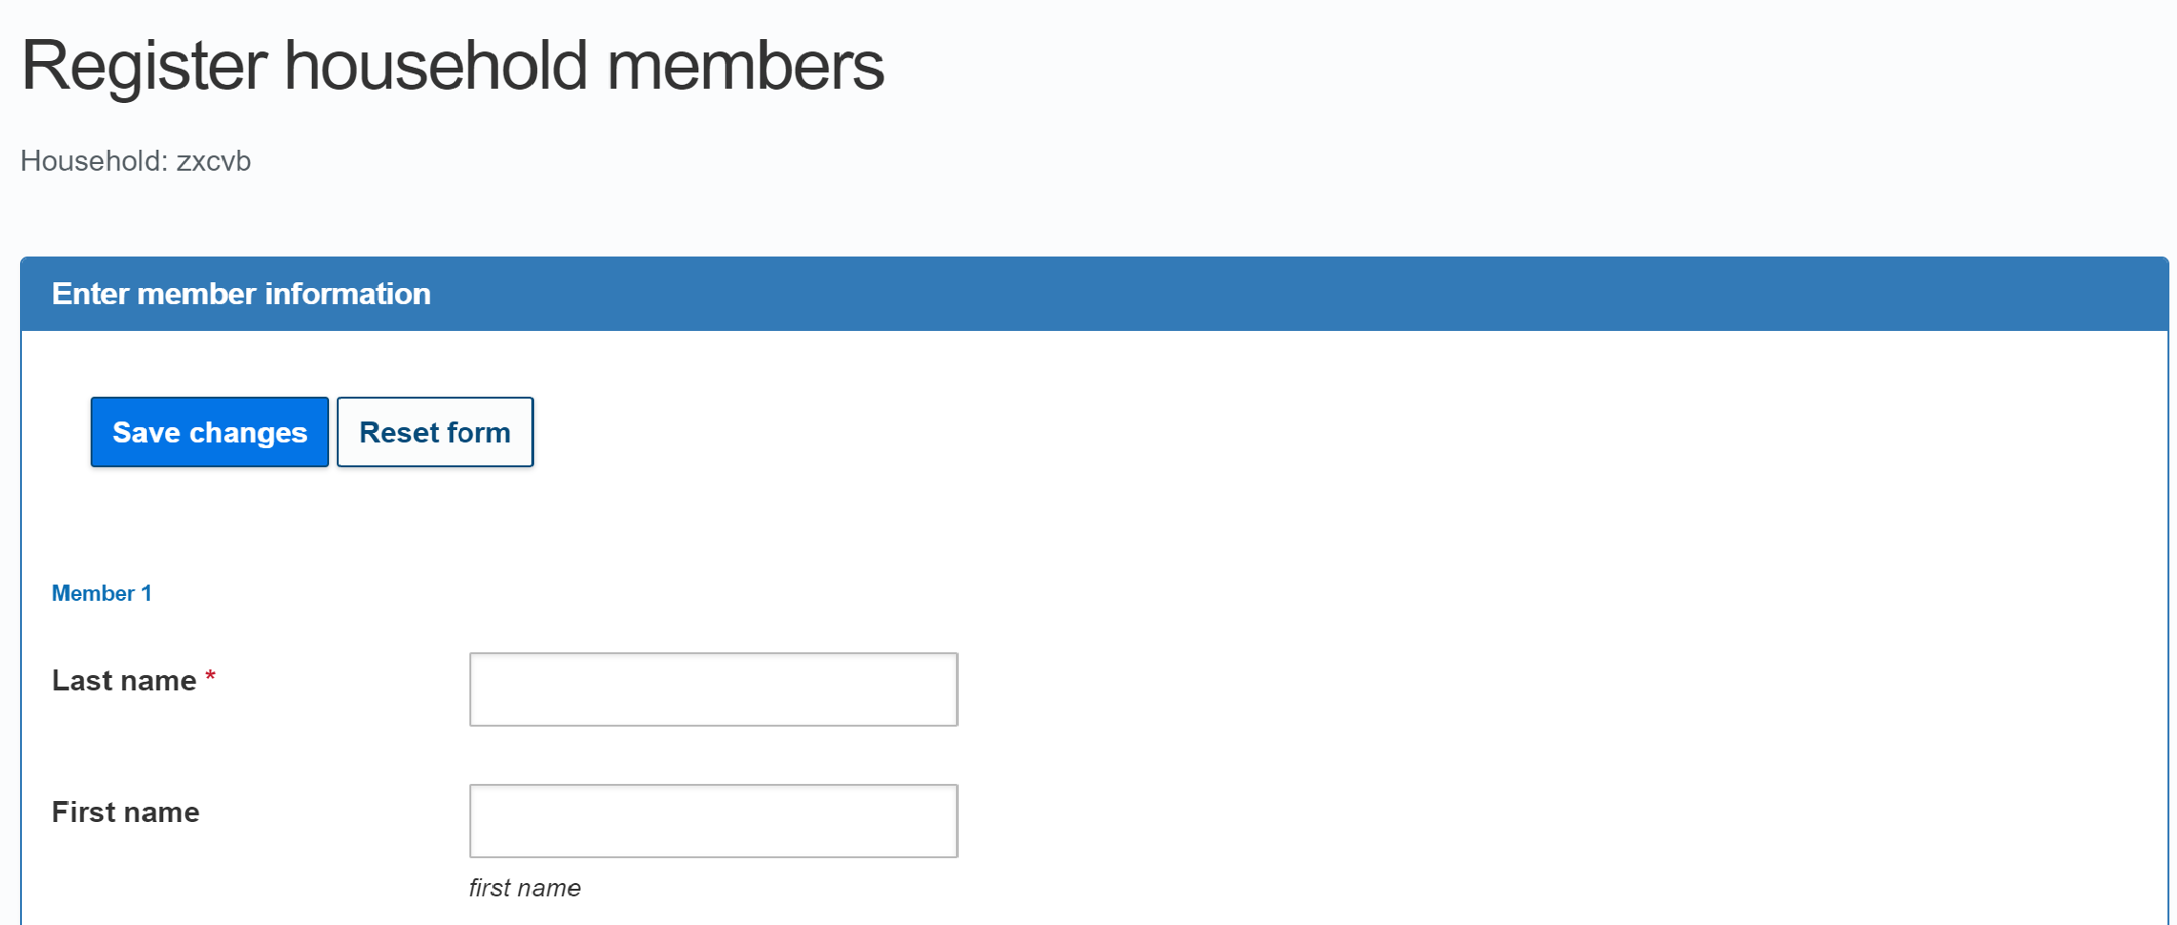Click the First name field label
This screenshot has width=2177, height=925.
click(x=126, y=812)
